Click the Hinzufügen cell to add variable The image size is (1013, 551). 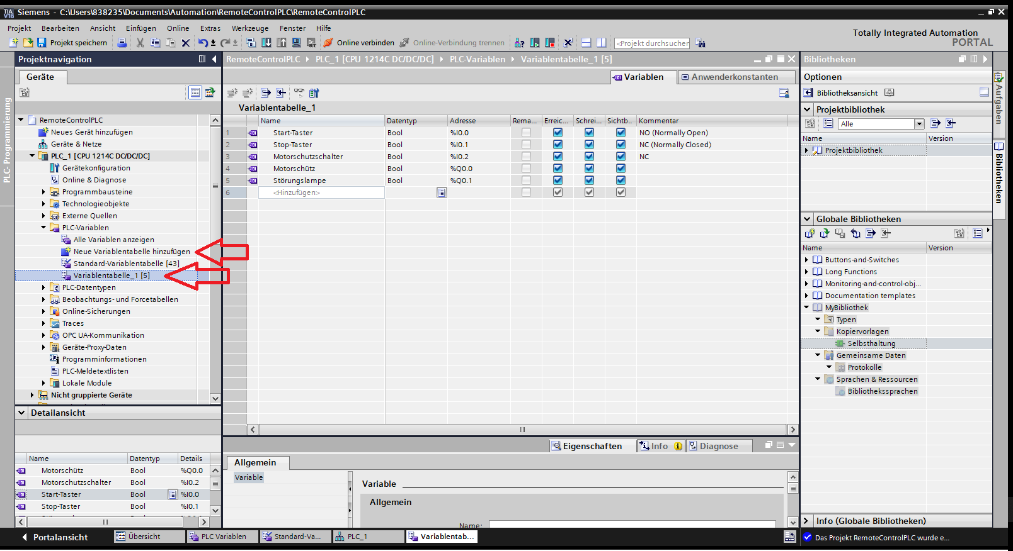pyautogui.click(x=321, y=192)
